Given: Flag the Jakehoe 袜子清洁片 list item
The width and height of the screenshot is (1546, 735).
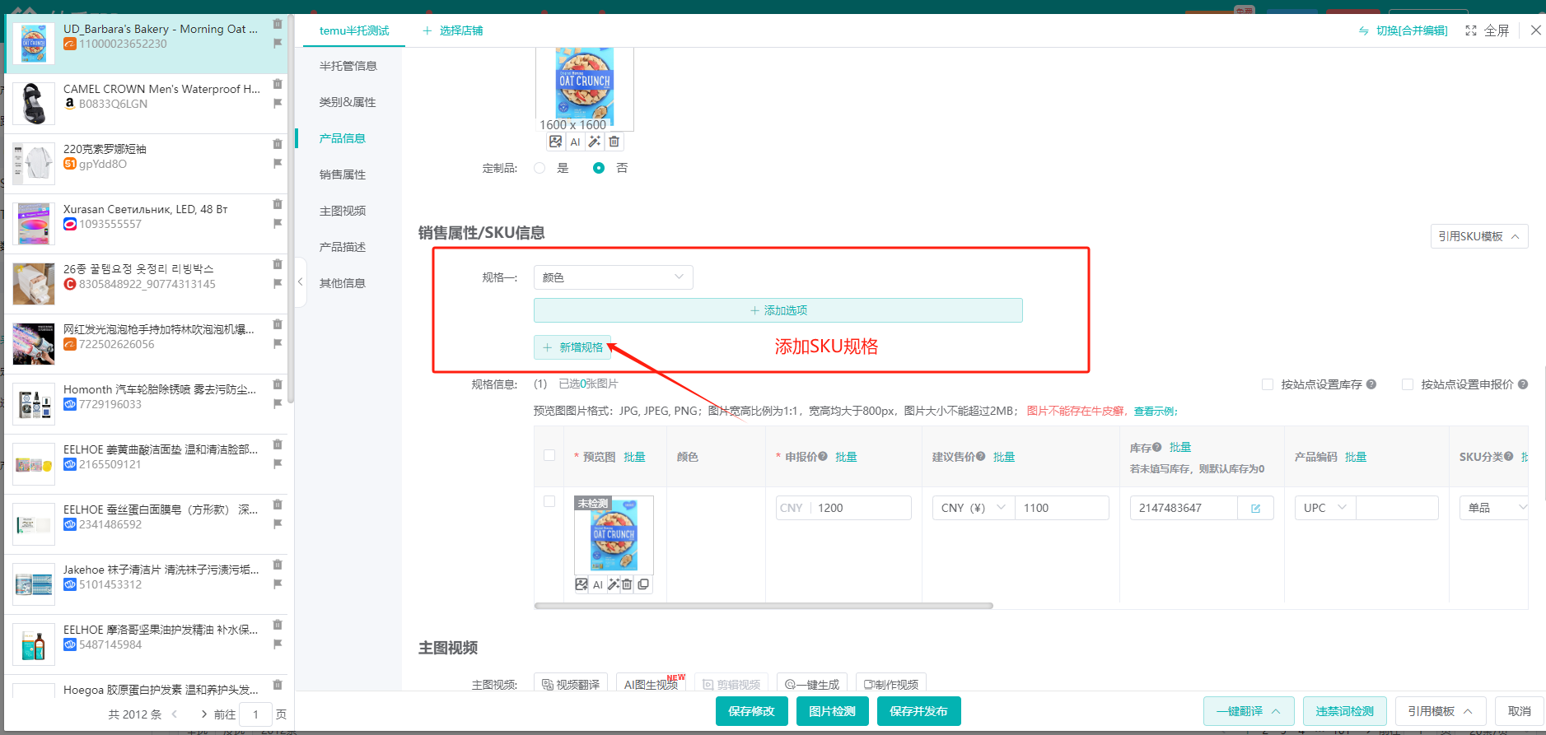Looking at the screenshot, I should [x=278, y=584].
